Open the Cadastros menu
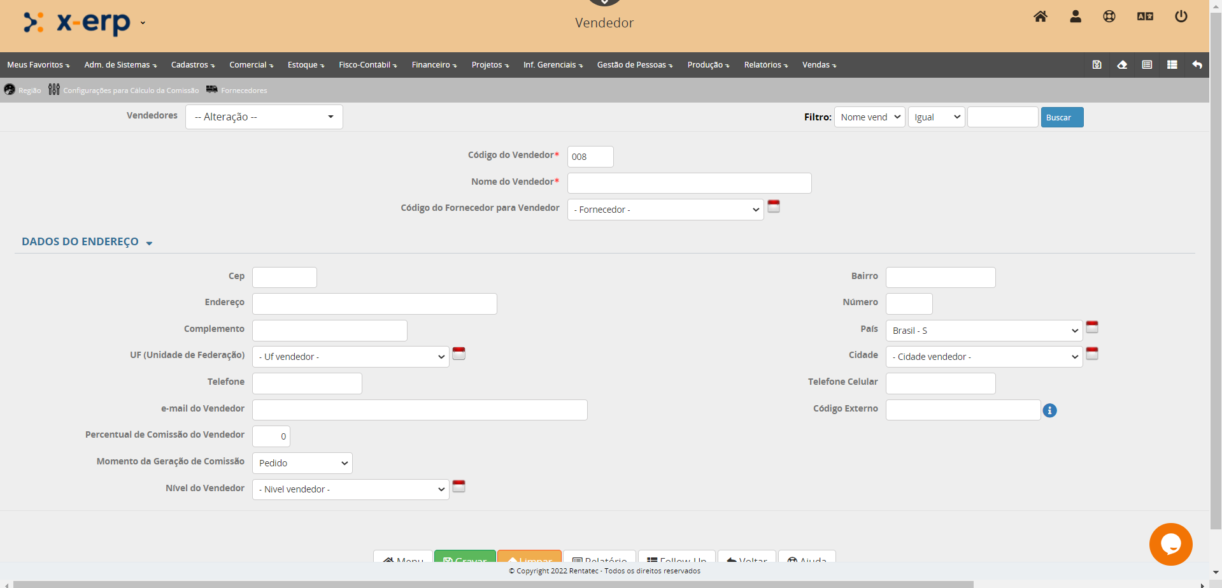The width and height of the screenshot is (1222, 588). [x=192, y=65]
